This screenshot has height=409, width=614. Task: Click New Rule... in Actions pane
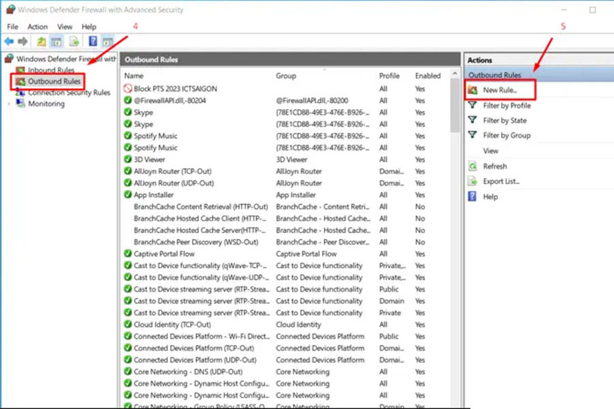coord(500,90)
